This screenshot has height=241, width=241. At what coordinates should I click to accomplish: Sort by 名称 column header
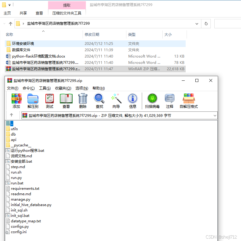(x=44, y=35)
